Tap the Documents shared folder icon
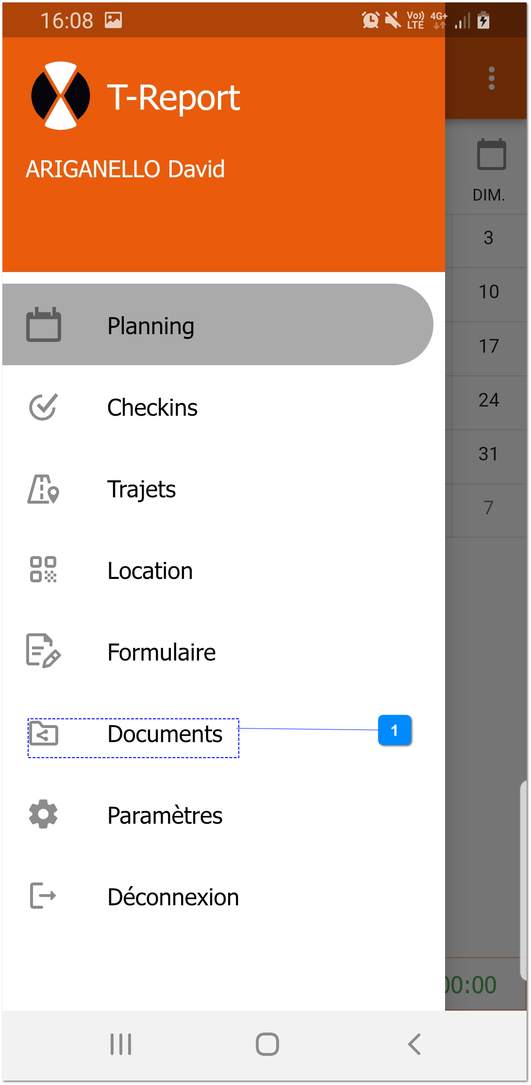 coord(44,733)
